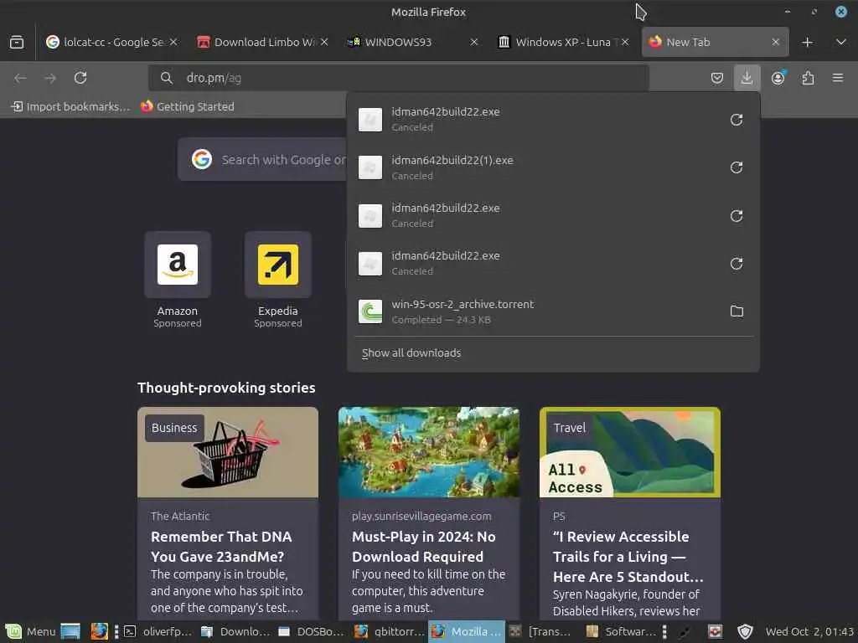Launch Firefox from the taskbar launcher icon
858x643 pixels.
pos(99,631)
